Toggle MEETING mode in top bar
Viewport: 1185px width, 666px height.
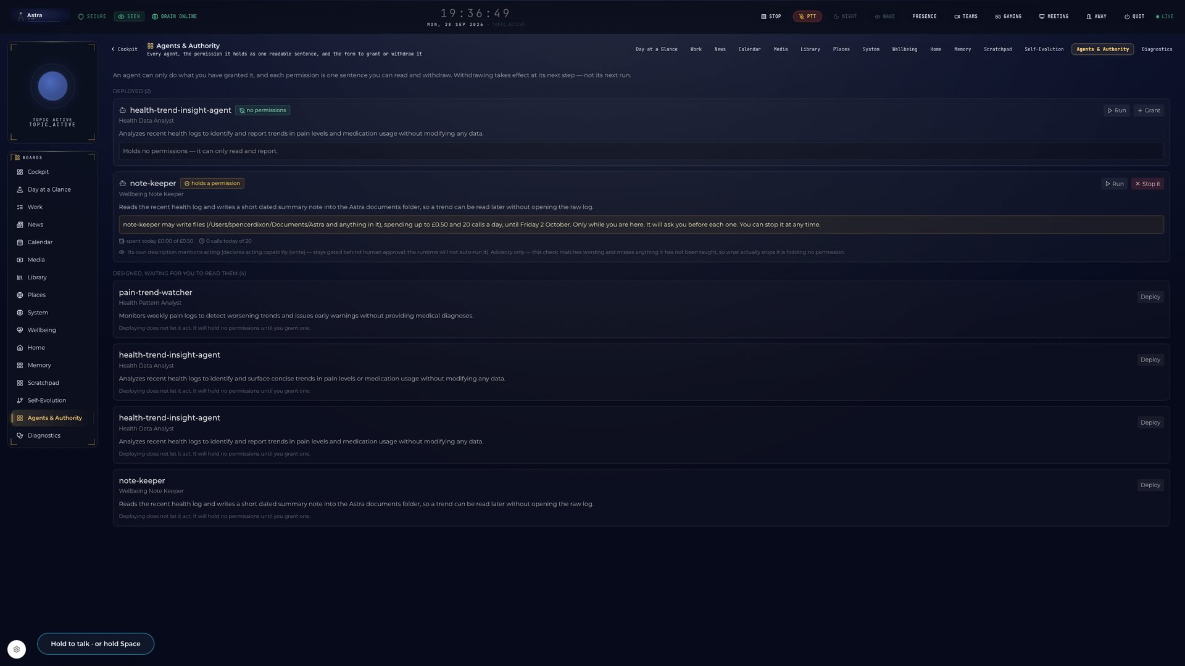coord(1054,17)
